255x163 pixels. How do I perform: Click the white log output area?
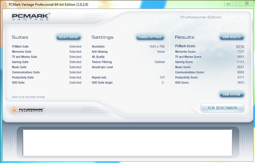[x=127, y=143]
